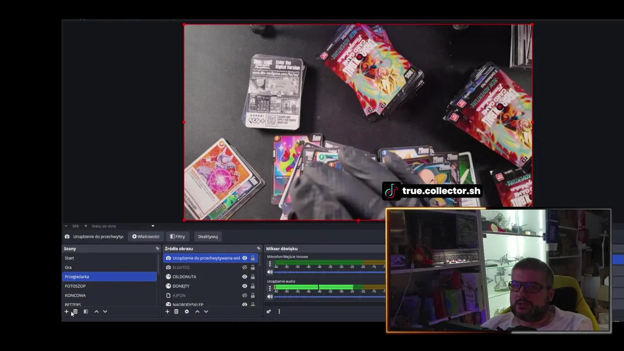Click the 58% preview zoom value
Screen dimensions: 624x351
[x=76, y=226]
